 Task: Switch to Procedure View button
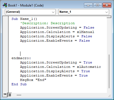click(5, 95)
